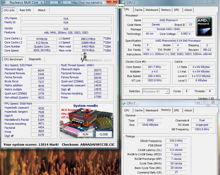Open the About tab in Nuclearus
The image size is (220, 175).
click(x=42, y=10)
